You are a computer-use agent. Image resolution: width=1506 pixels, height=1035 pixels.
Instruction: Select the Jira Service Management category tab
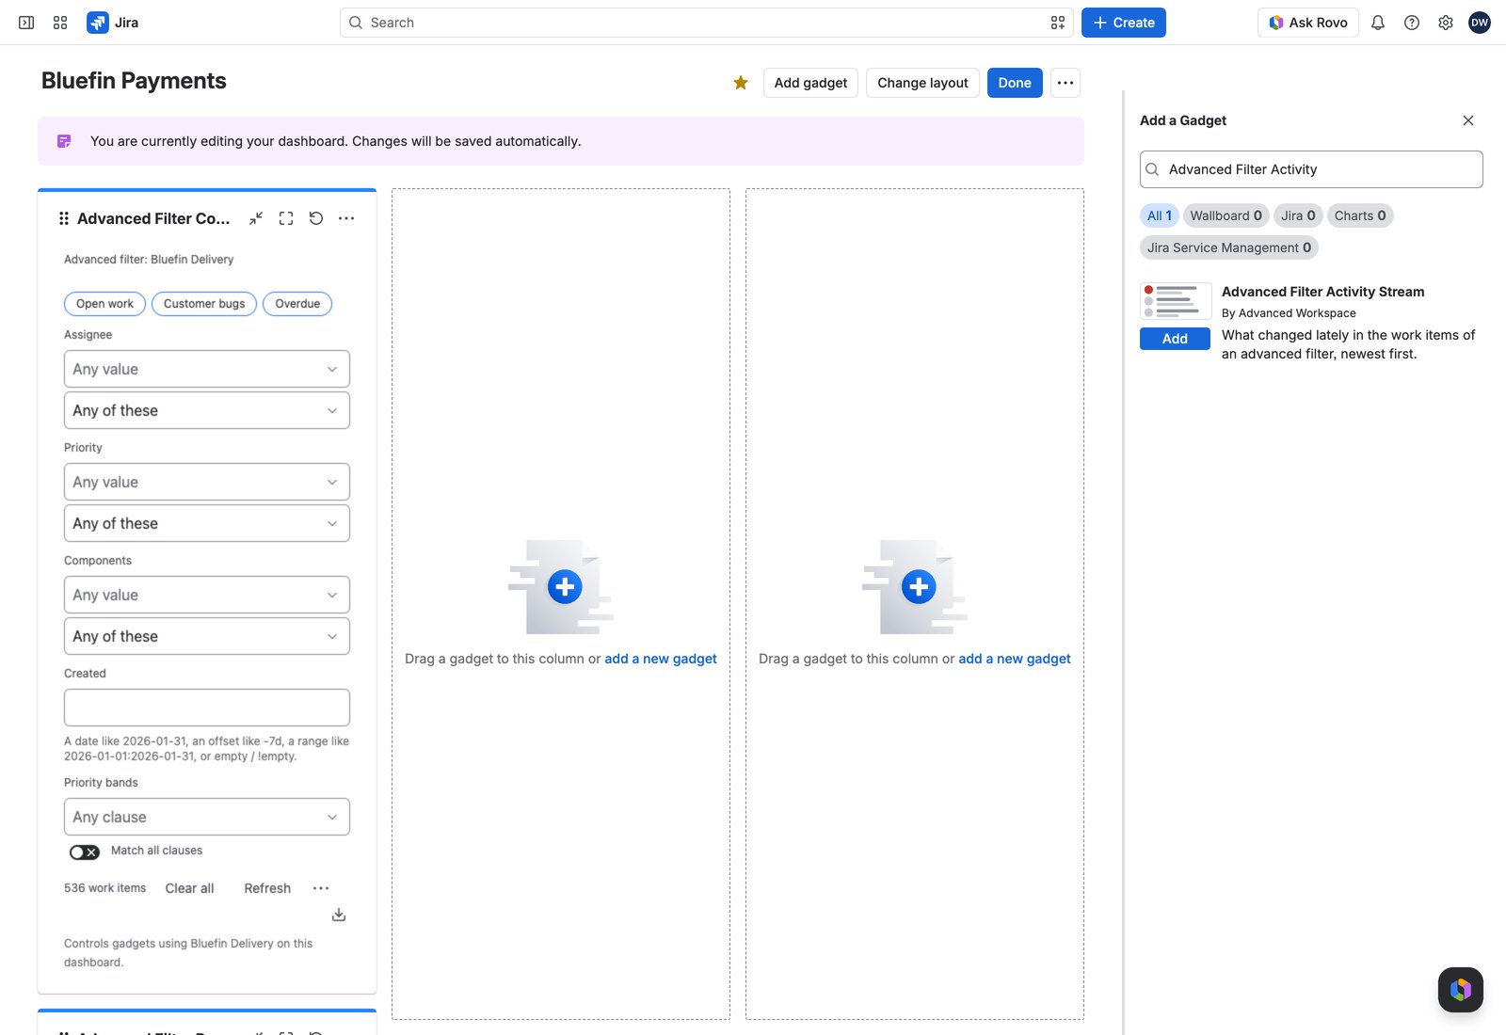point(1229,247)
